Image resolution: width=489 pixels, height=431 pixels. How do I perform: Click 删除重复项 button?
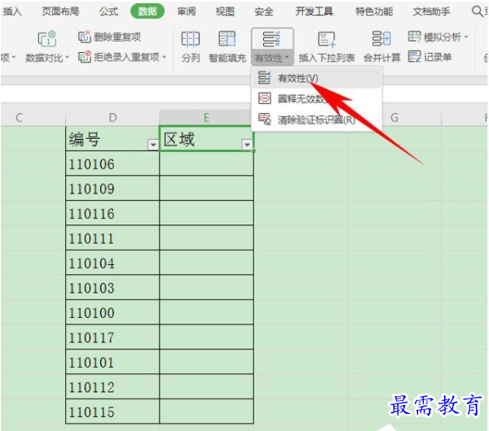click(109, 37)
